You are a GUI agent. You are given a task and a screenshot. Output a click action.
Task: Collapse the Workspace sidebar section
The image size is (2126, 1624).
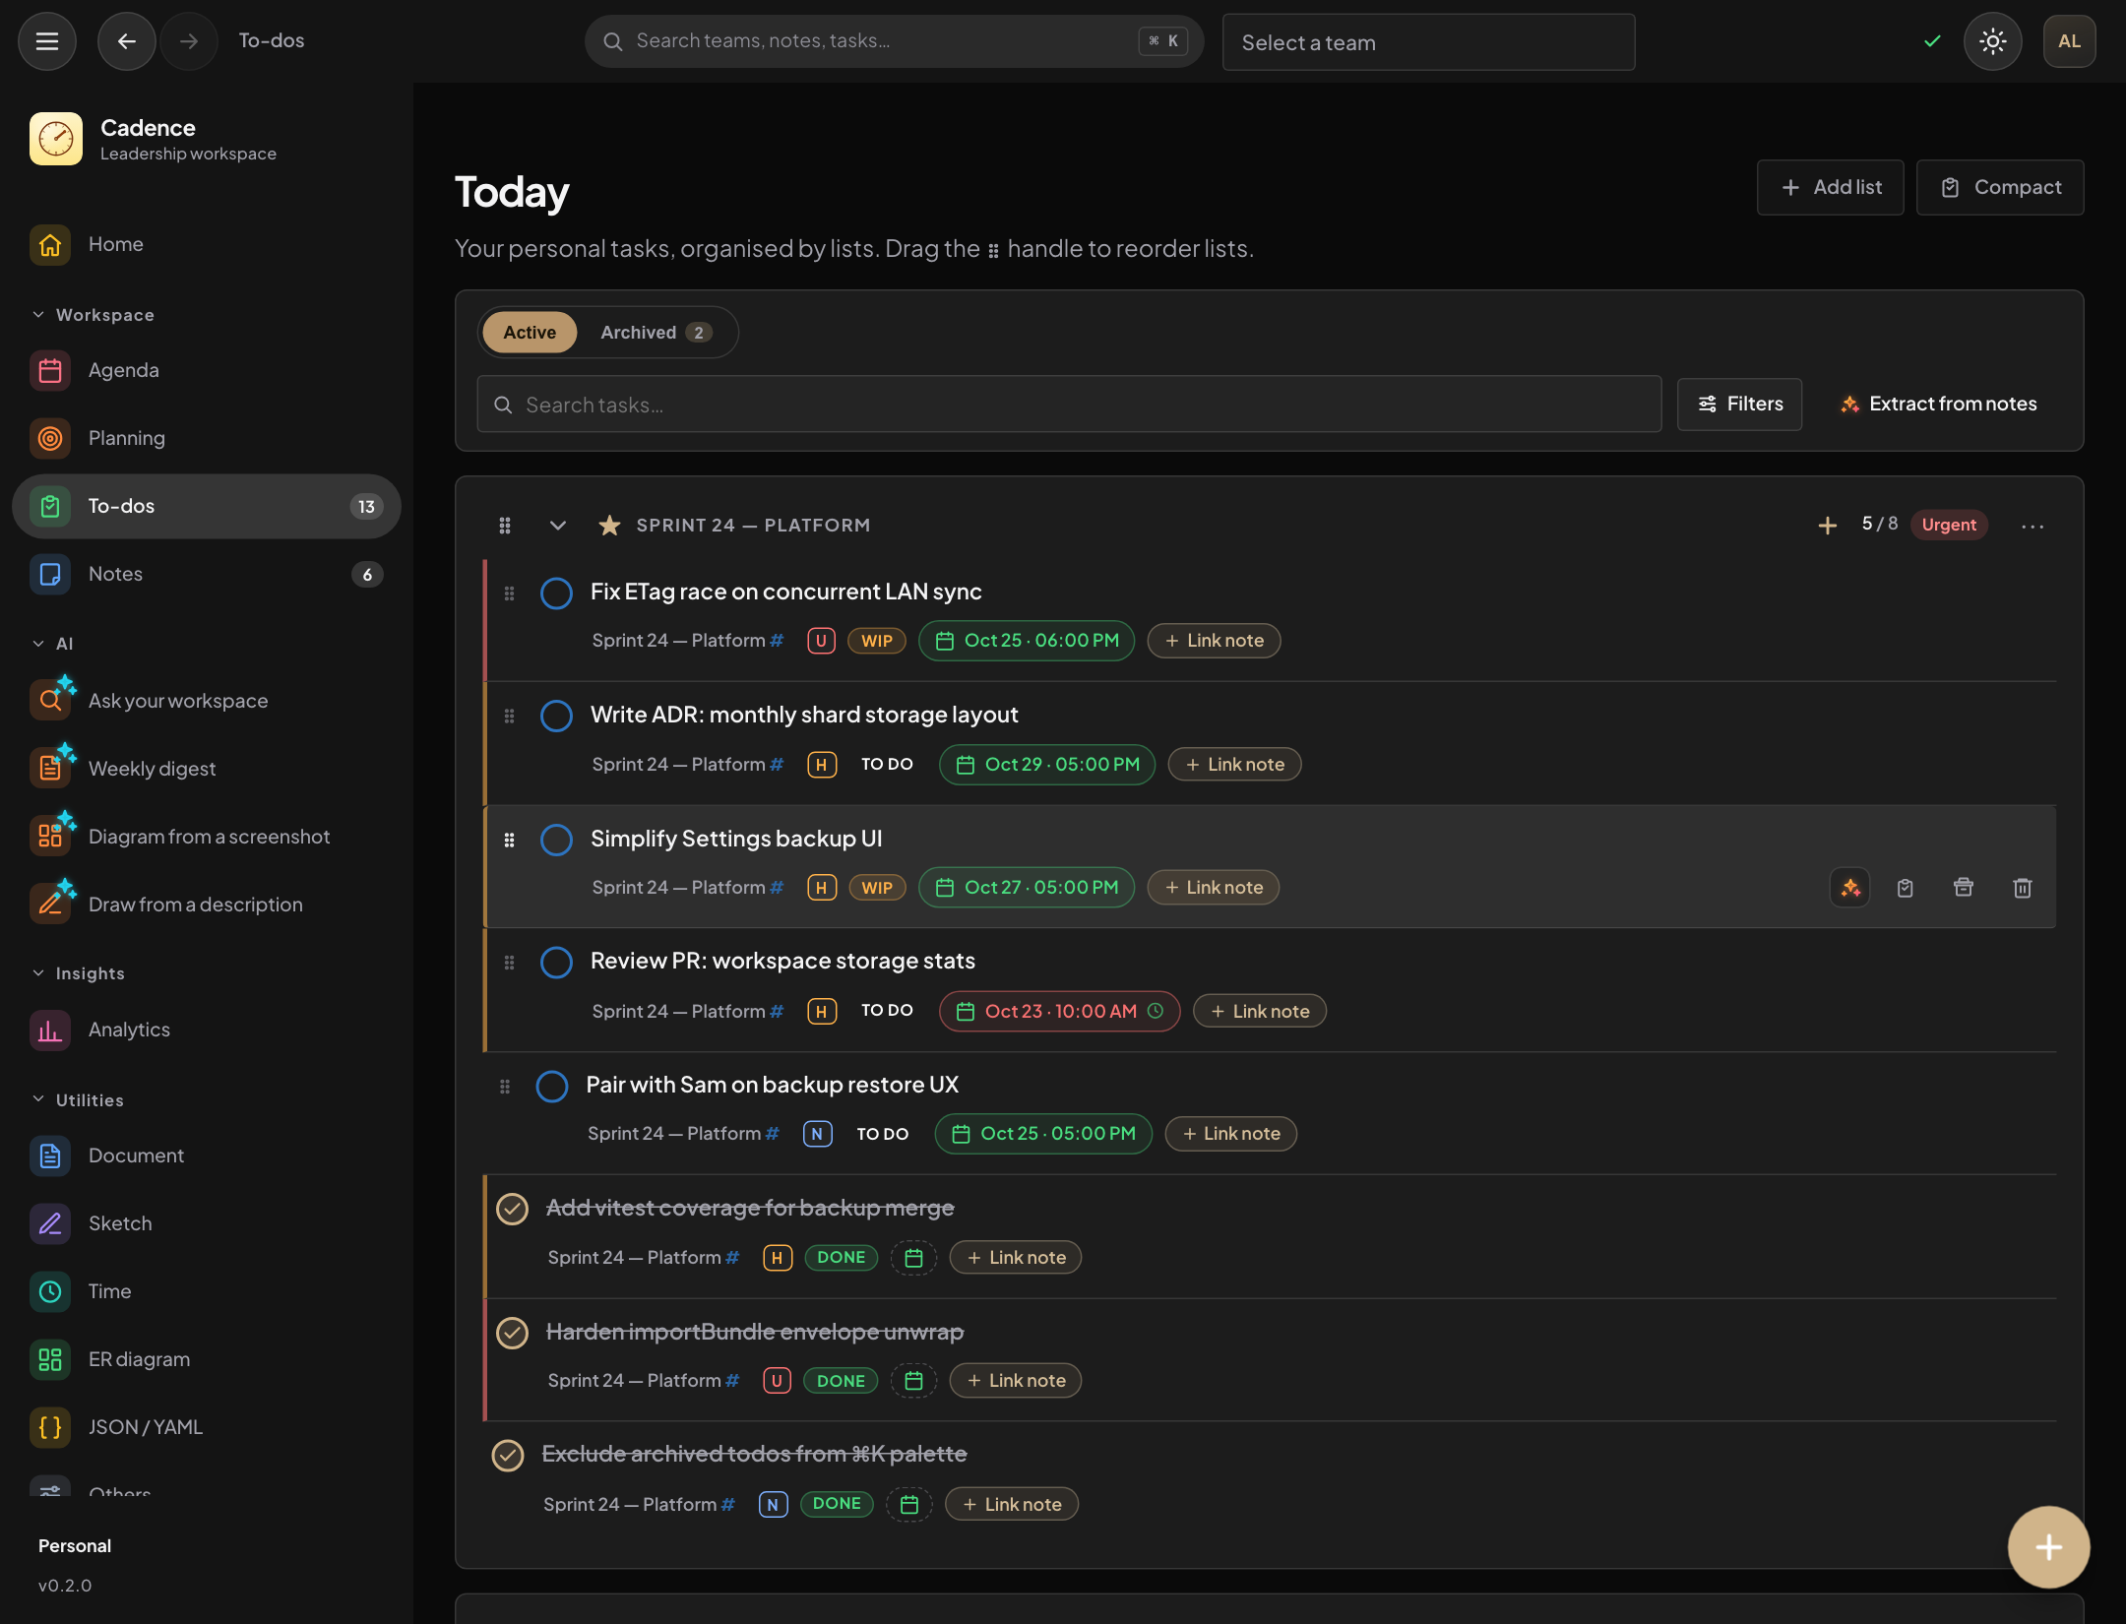pyautogui.click(x=94, y=315)
